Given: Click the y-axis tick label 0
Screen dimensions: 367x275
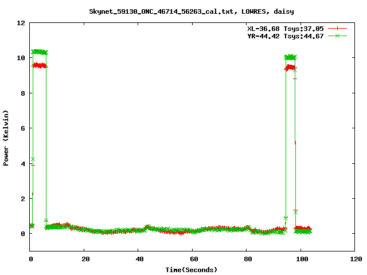Looking at the screenshot, I should 23,234.
